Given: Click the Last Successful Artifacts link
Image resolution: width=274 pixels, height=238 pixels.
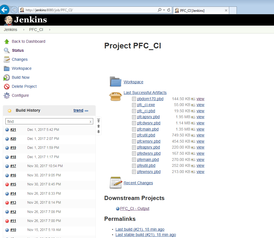Looking at the screenshot, I should point(145,93).
